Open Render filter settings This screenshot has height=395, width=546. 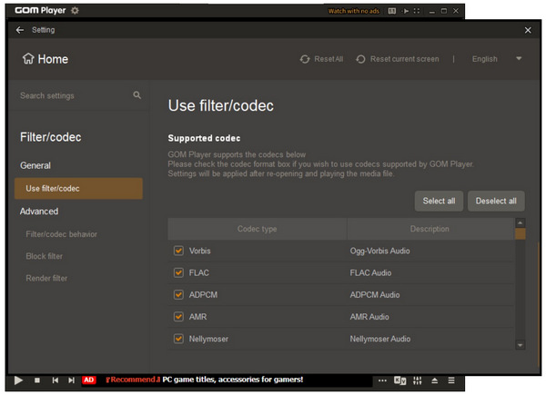click(46, 278)
